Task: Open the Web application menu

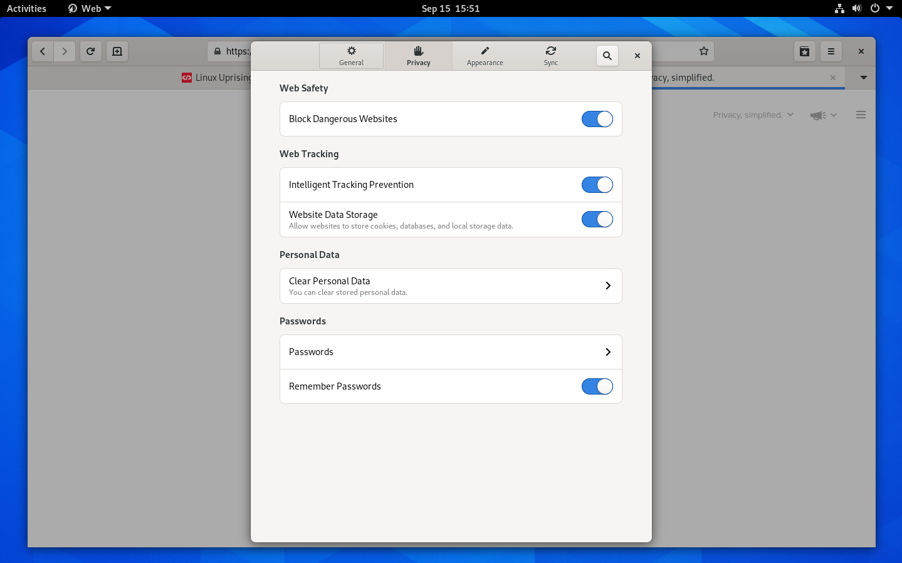Action: coord(88,8)
